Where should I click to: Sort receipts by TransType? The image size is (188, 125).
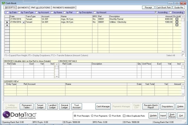19,12
